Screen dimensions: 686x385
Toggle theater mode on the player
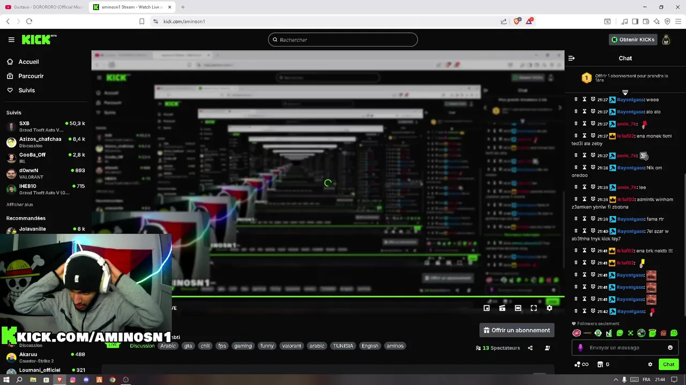tap(518, 308)
